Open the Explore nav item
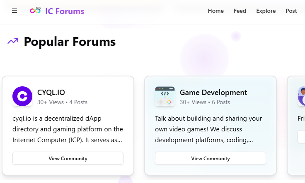This screenshot has height=183, width=305. [x=266, y=11]
